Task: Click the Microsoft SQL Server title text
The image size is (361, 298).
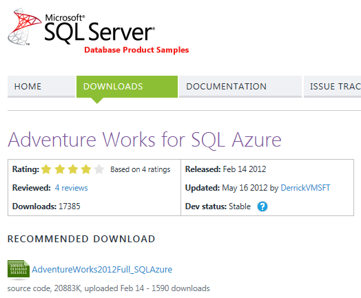Action: (x=99, y=30)
